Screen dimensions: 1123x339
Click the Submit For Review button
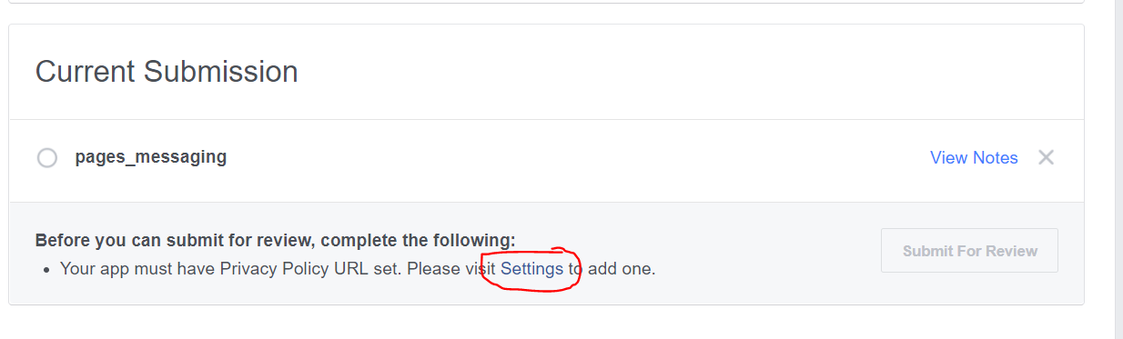pos(969,251)
